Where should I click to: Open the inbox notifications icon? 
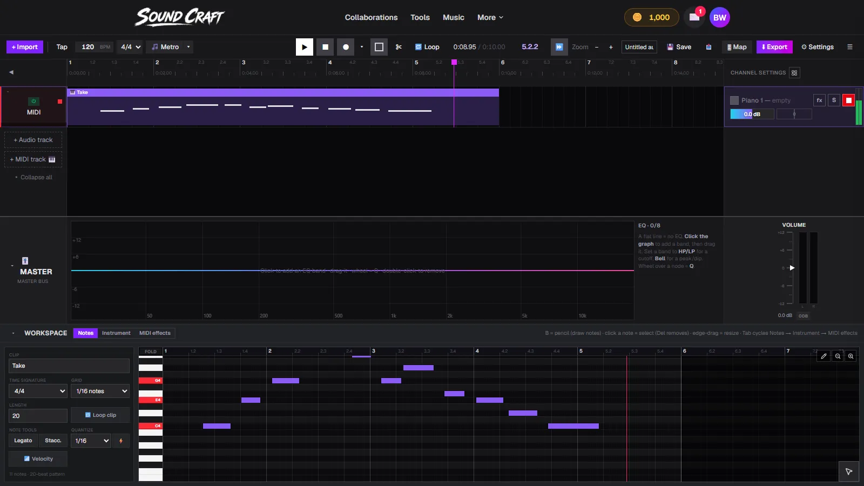(x=694, y=17)
